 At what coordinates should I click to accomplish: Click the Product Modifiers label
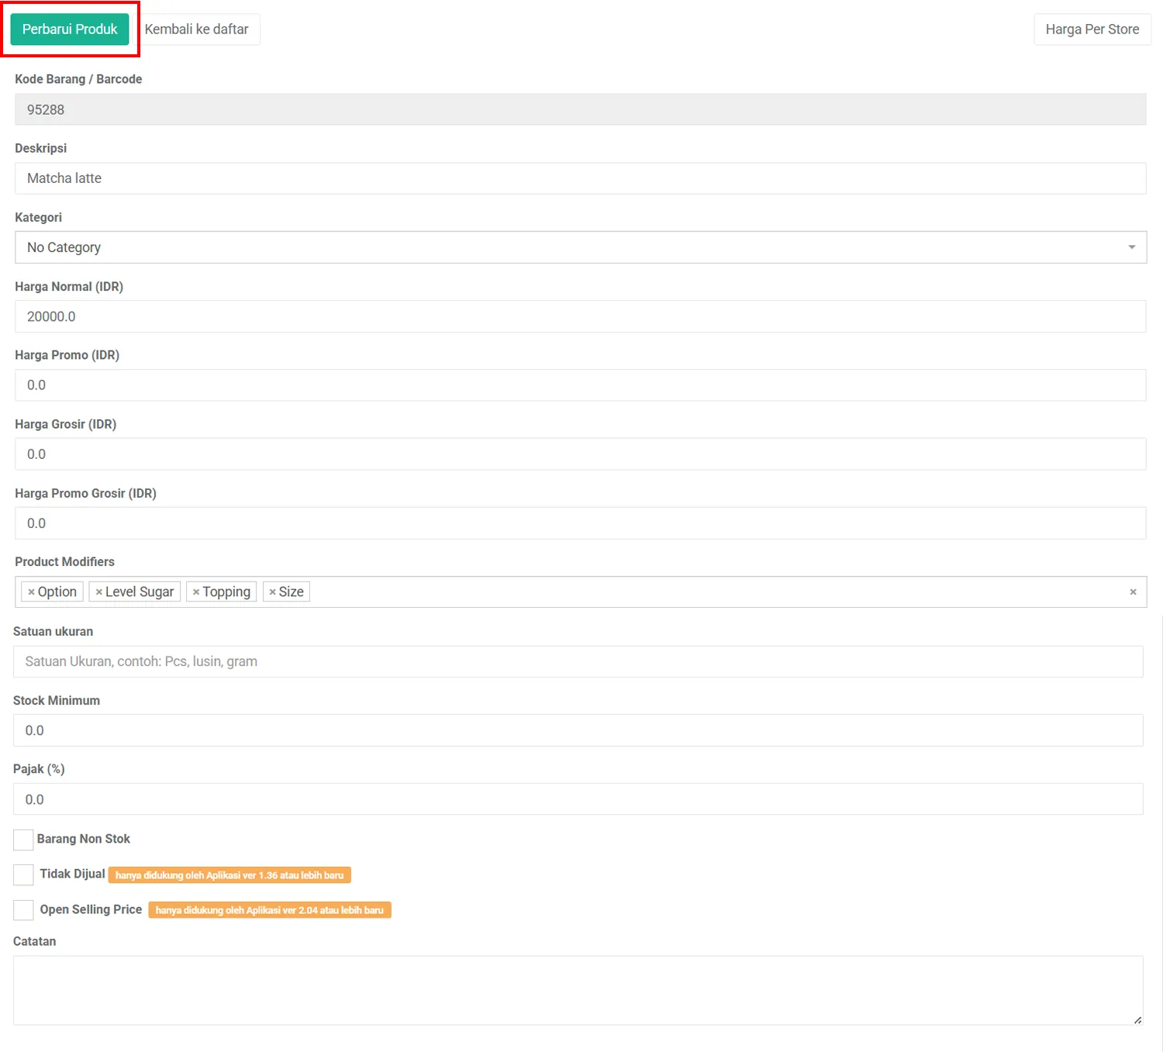tap(64, 562)
